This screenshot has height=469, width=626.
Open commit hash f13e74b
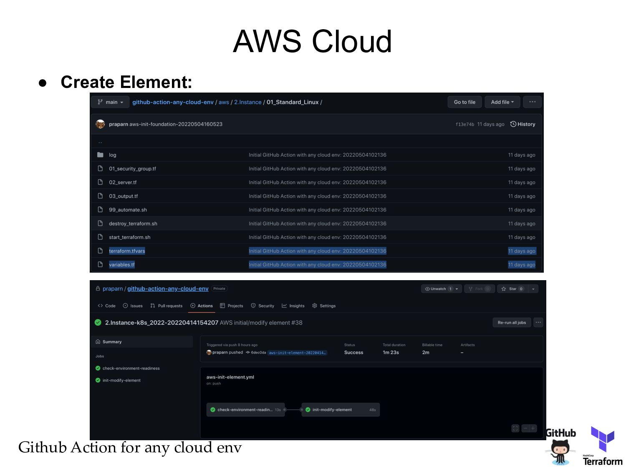coord(464,124)
